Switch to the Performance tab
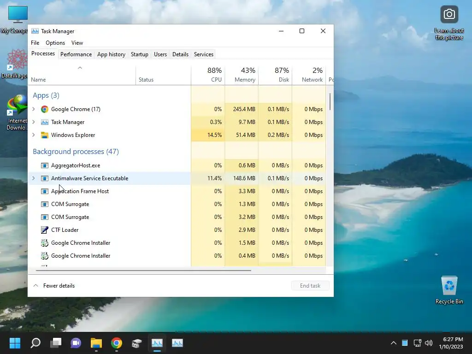The image size is (472, 354). (76, 54)
